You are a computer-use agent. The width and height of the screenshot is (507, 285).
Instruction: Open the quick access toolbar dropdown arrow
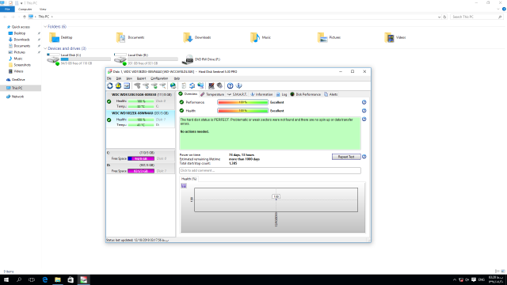[x=21, y=3]
